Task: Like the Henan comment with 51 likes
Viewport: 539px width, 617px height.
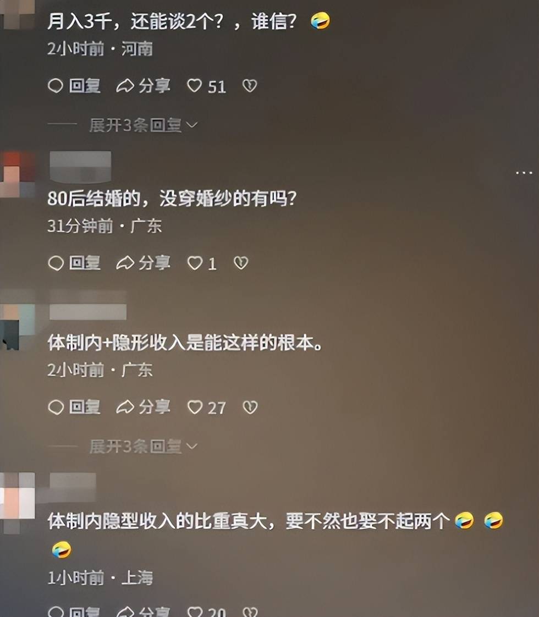Action: 206,86
